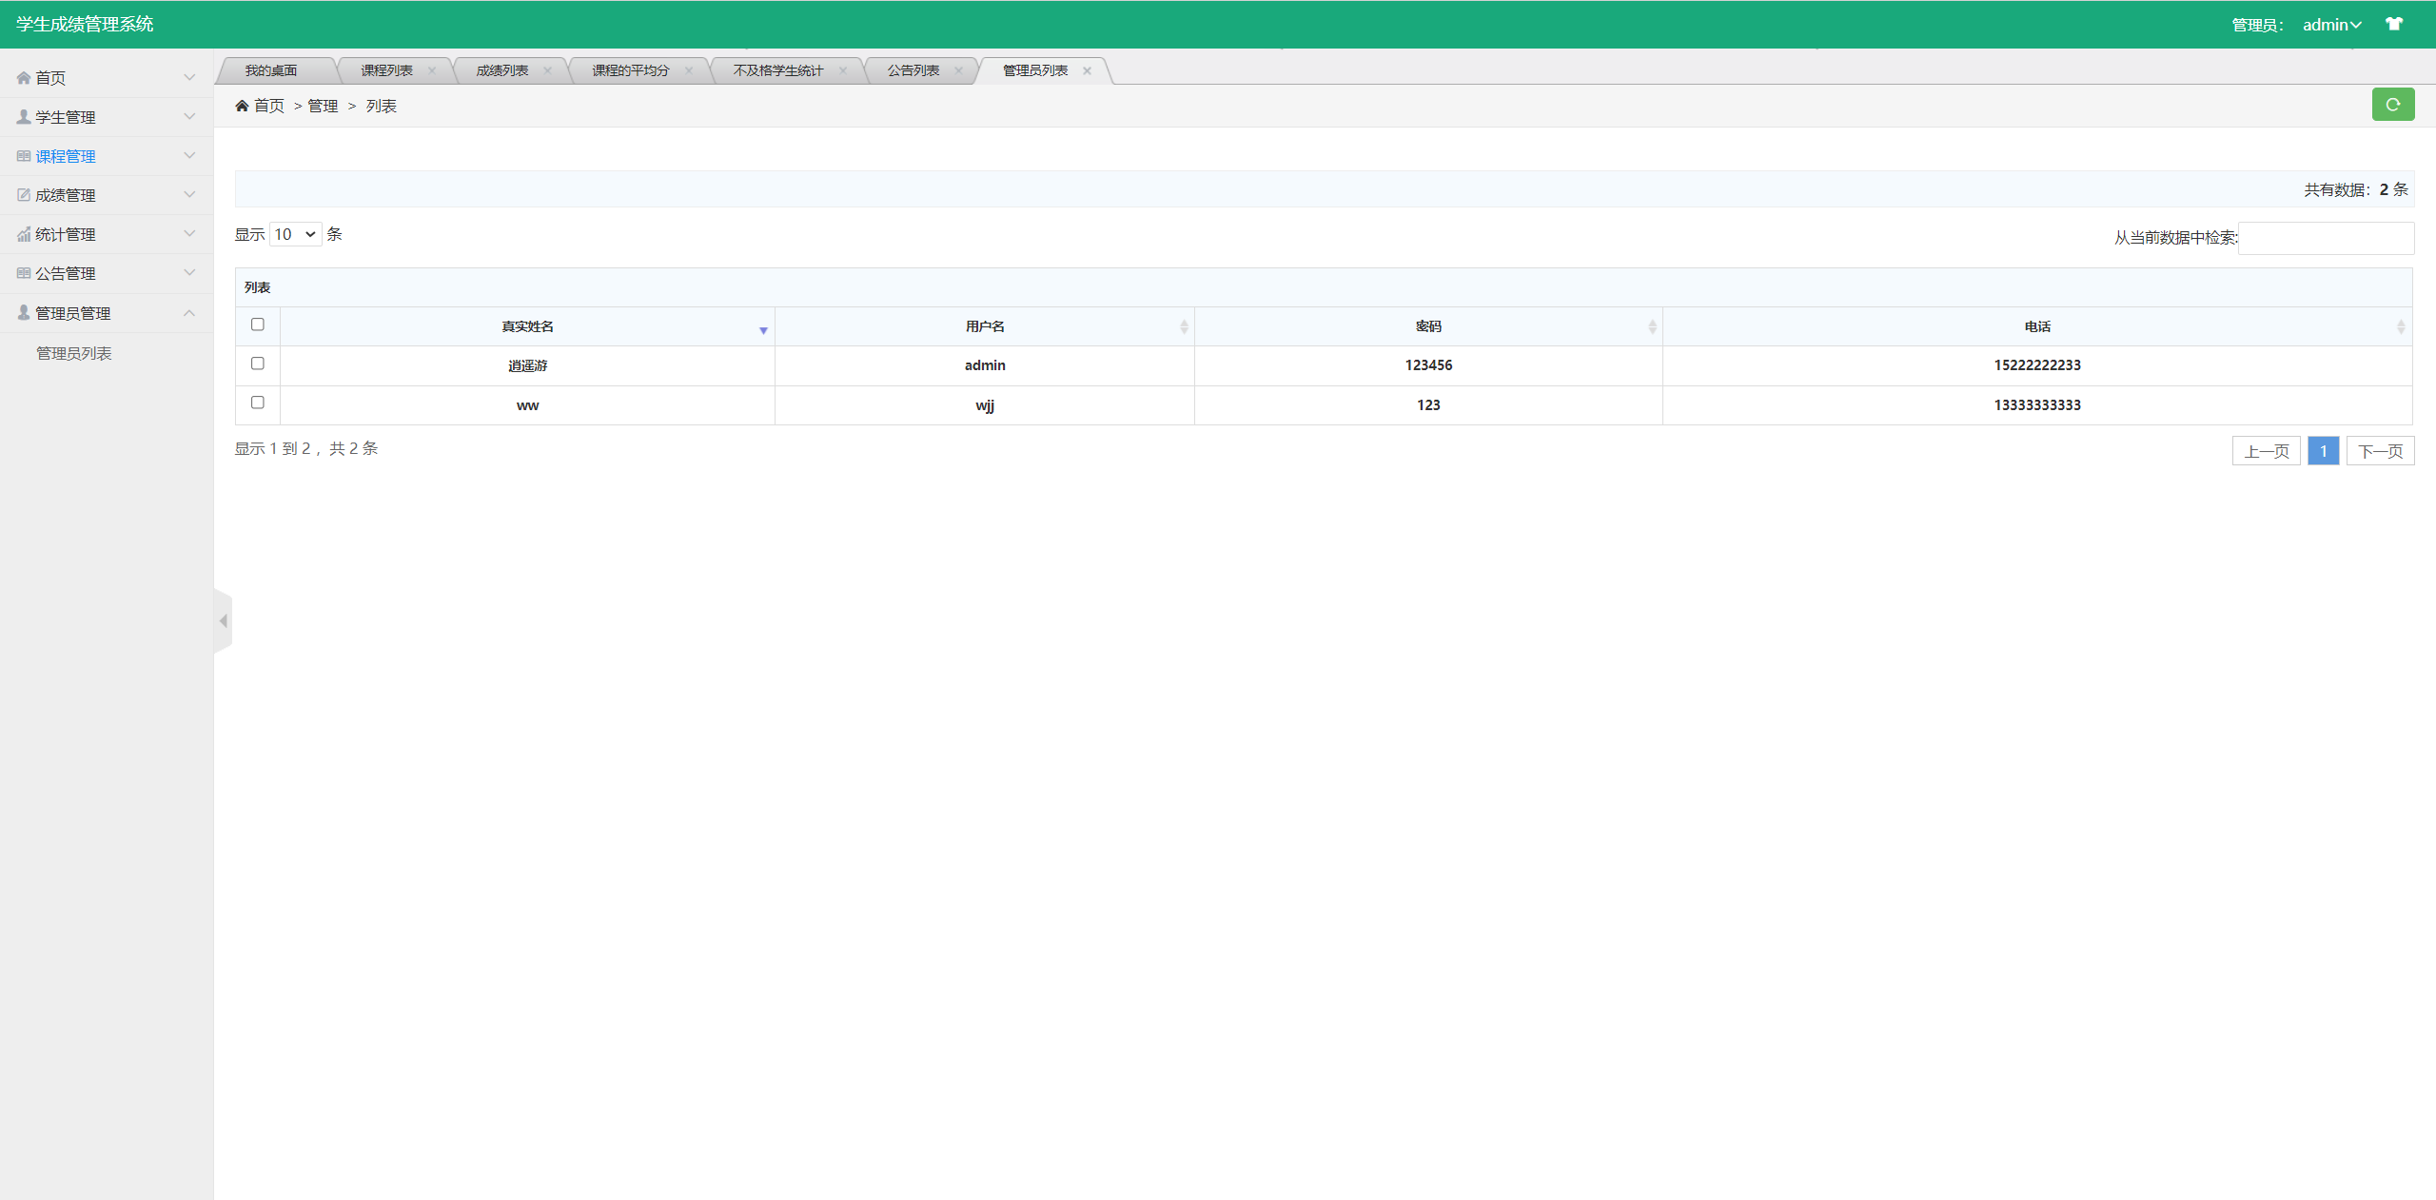Switch to the 成绩列表 tab

click(502, 70)
